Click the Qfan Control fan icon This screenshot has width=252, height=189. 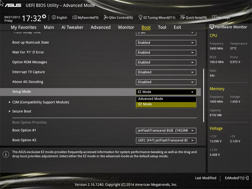[x=106, y=17]
